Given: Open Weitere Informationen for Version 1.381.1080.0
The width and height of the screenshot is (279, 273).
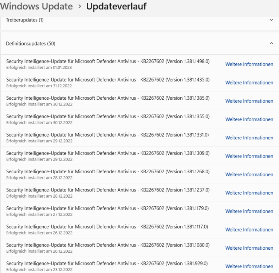Looking at the screenshot, I should click(x=249, y=248).
